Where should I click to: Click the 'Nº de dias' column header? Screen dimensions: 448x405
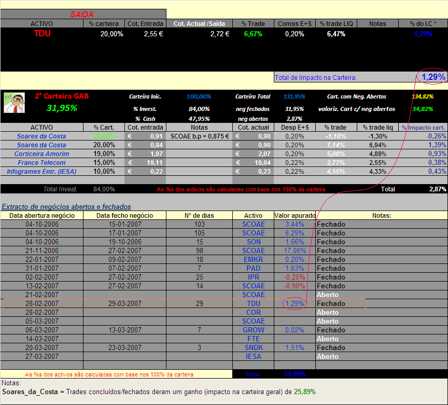[199, 215]
